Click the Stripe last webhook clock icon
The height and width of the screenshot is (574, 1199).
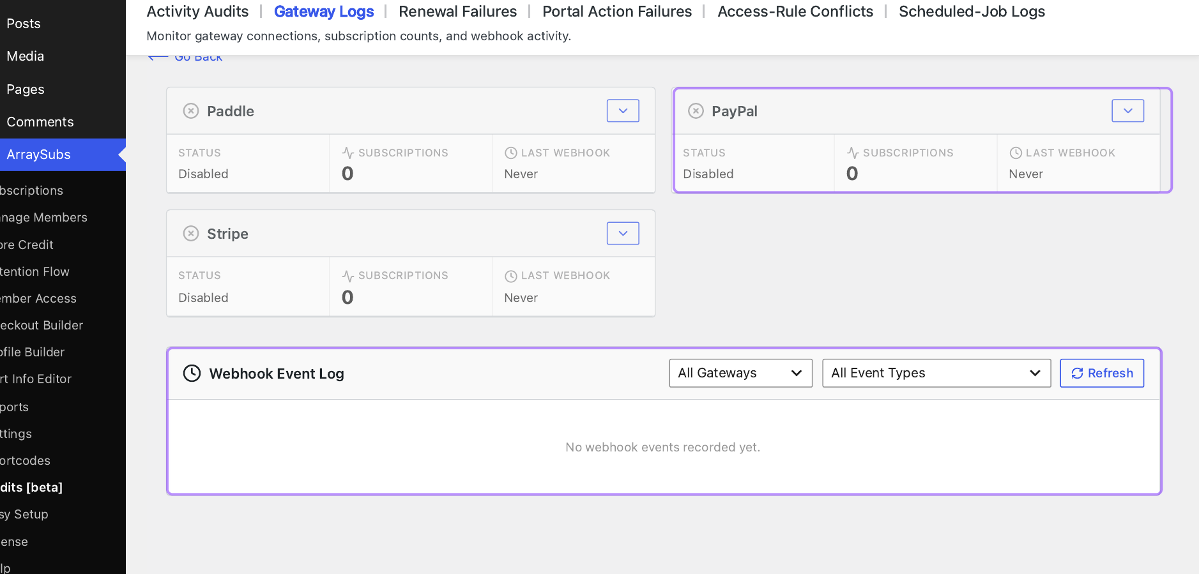click(x=511, y=276)
